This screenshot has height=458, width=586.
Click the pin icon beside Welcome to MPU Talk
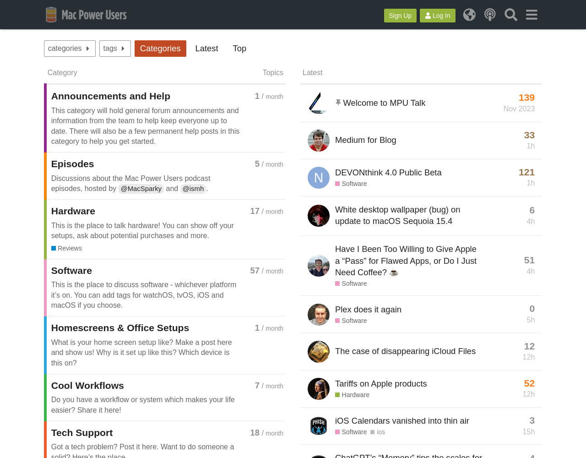click(338, 103)
